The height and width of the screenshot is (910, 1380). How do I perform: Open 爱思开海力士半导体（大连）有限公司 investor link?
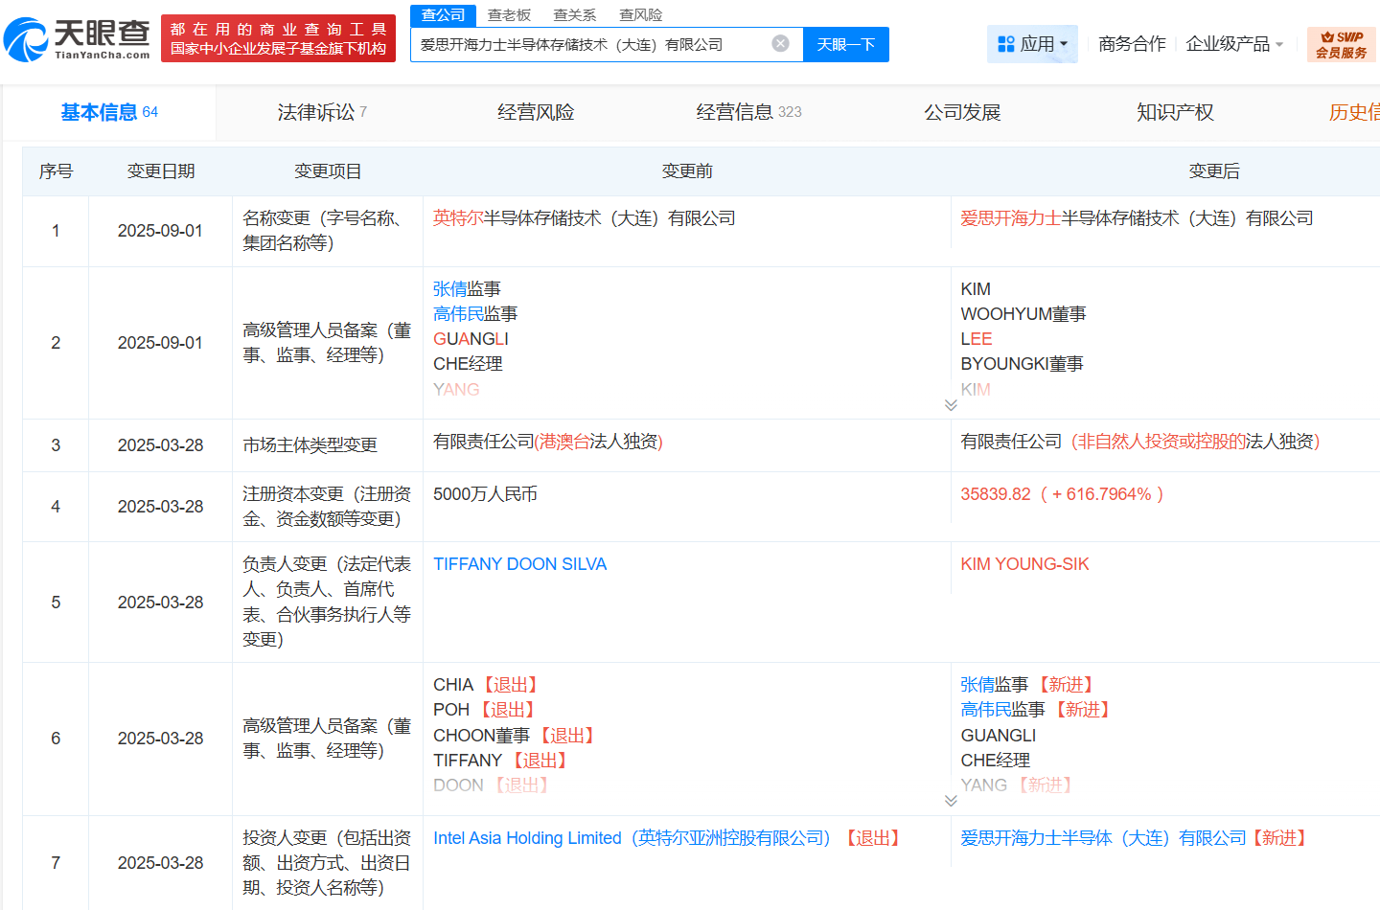click(x=1103, y=838)
